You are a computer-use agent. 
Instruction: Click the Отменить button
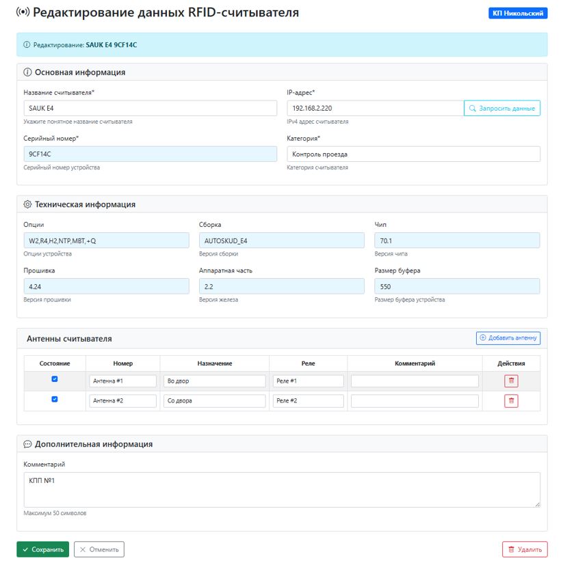click(99, 549)
